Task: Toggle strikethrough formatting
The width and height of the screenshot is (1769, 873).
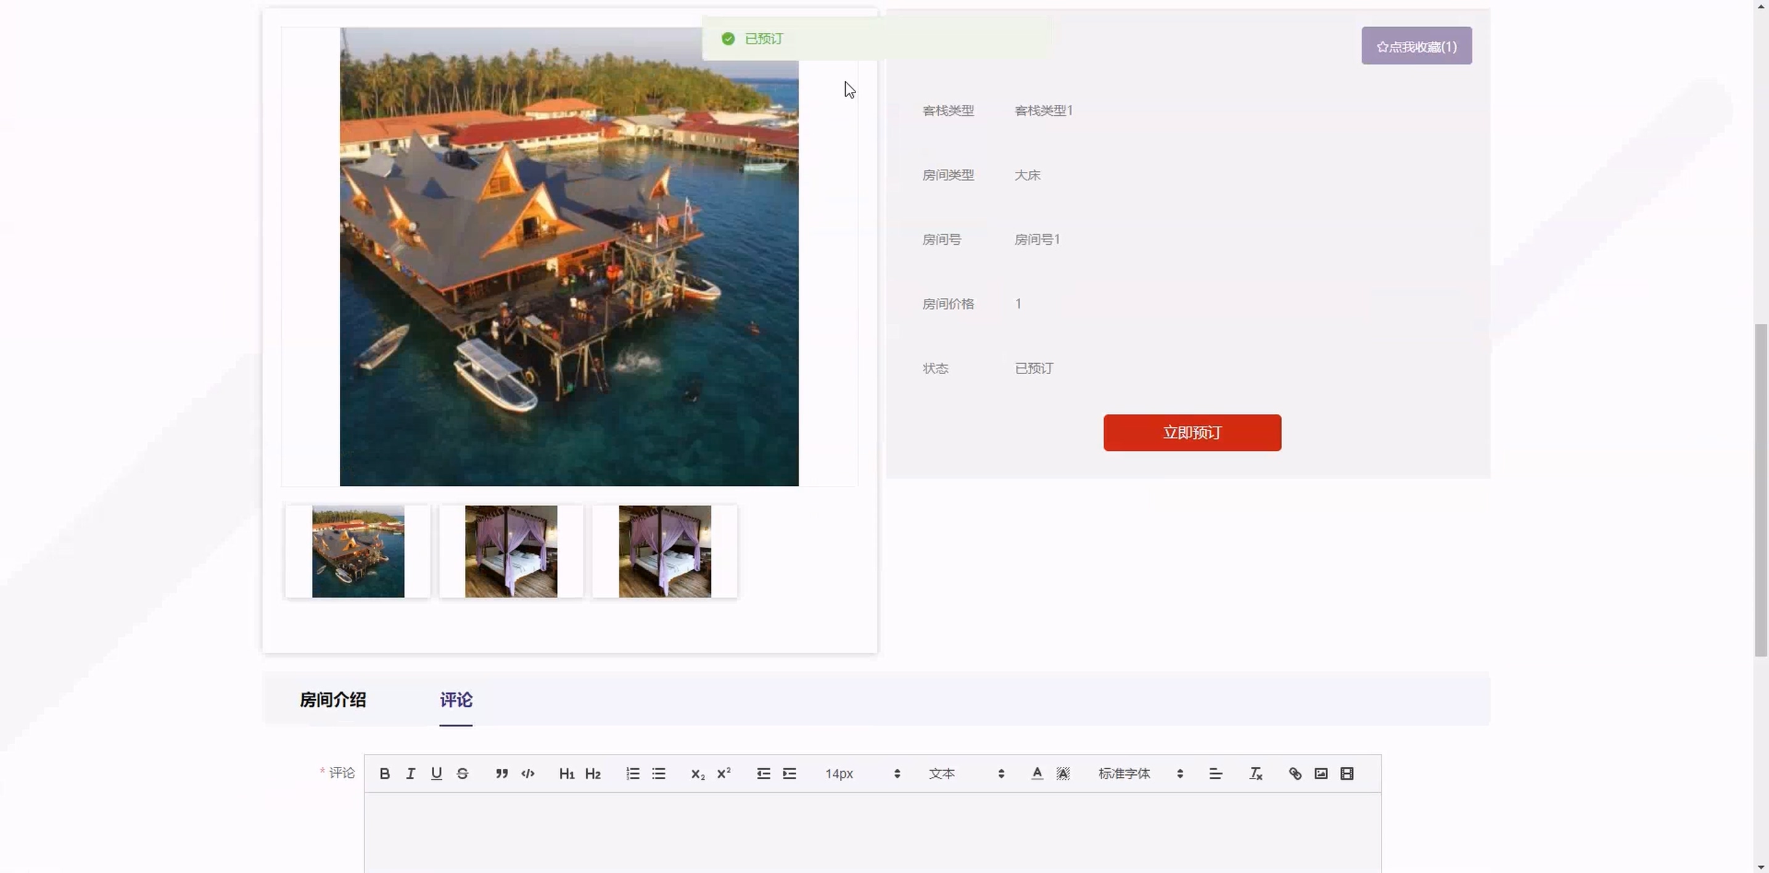Action: pos(462,774)
